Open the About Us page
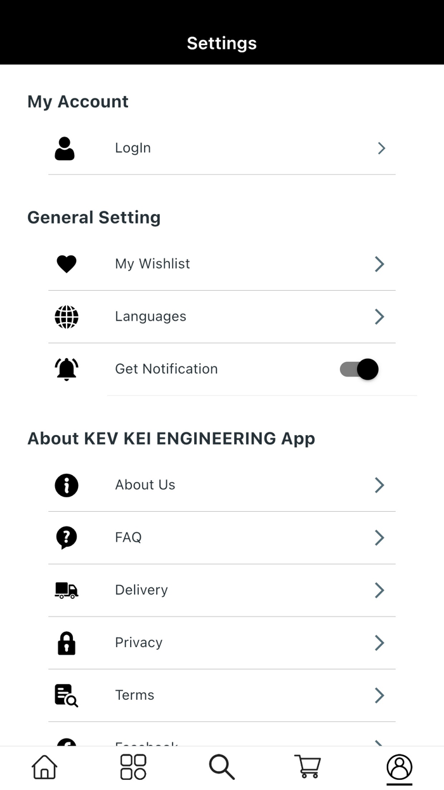Screen dimensions: 444x790 pyautogui.click(x=221, y=485)
